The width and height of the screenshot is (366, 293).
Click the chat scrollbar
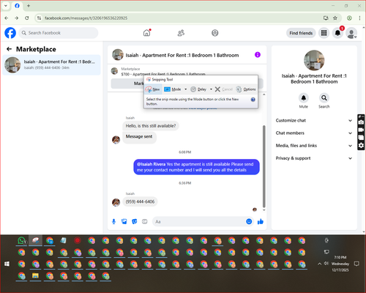tap(264, 166)
